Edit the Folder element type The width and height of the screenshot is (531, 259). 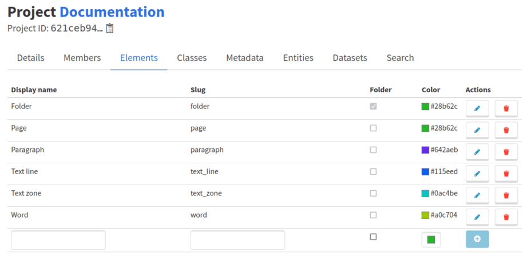point(477,108)
